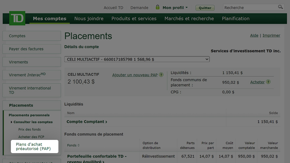290x163 pixels.
Task: Click Placements personnels in sidebar
Action: point(29,115)
